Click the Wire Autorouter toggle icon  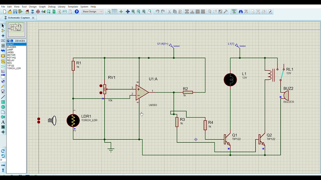click(x=234, y=11)
